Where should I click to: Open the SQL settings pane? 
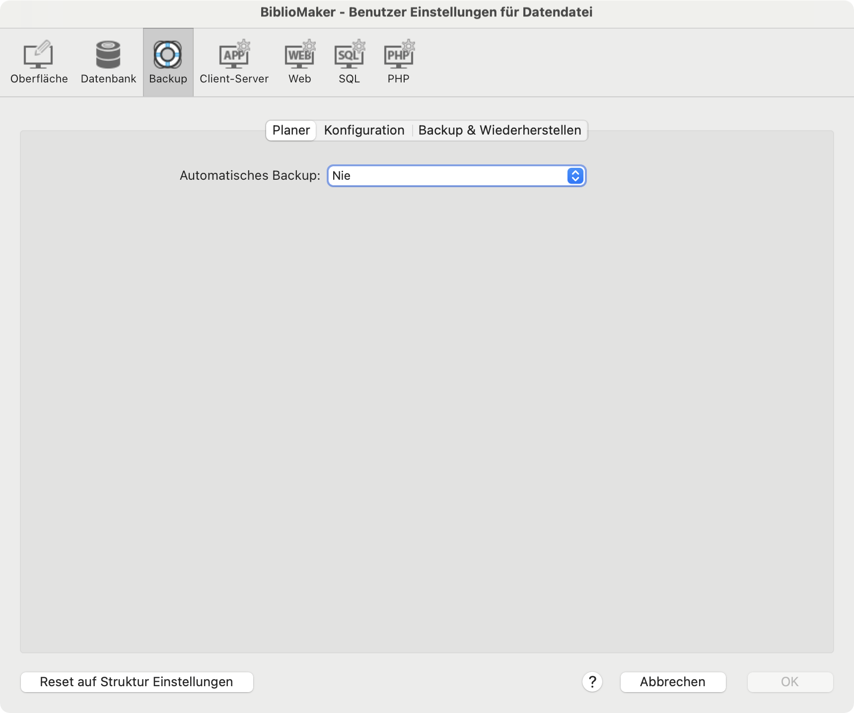pyautogui.click(x=349, y=62)
